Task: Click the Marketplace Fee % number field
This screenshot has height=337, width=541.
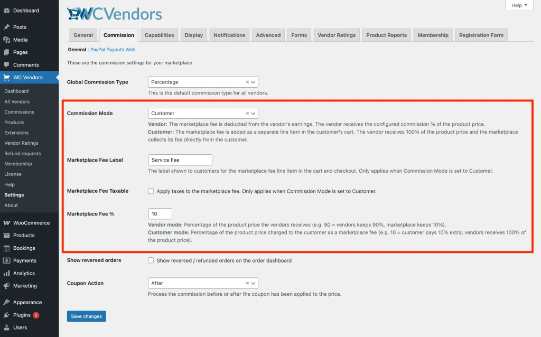Action: [x=160, y=214]
